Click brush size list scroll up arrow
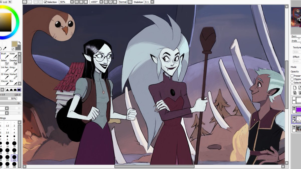This screenshot has width=301, height=169. pos(20,122)
